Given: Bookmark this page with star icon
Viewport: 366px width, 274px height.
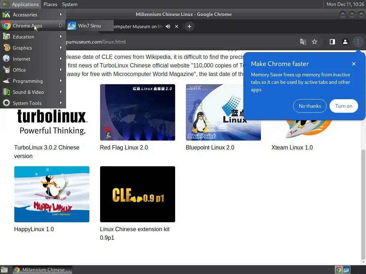Looking at the screenshot, I should (315, 42).
